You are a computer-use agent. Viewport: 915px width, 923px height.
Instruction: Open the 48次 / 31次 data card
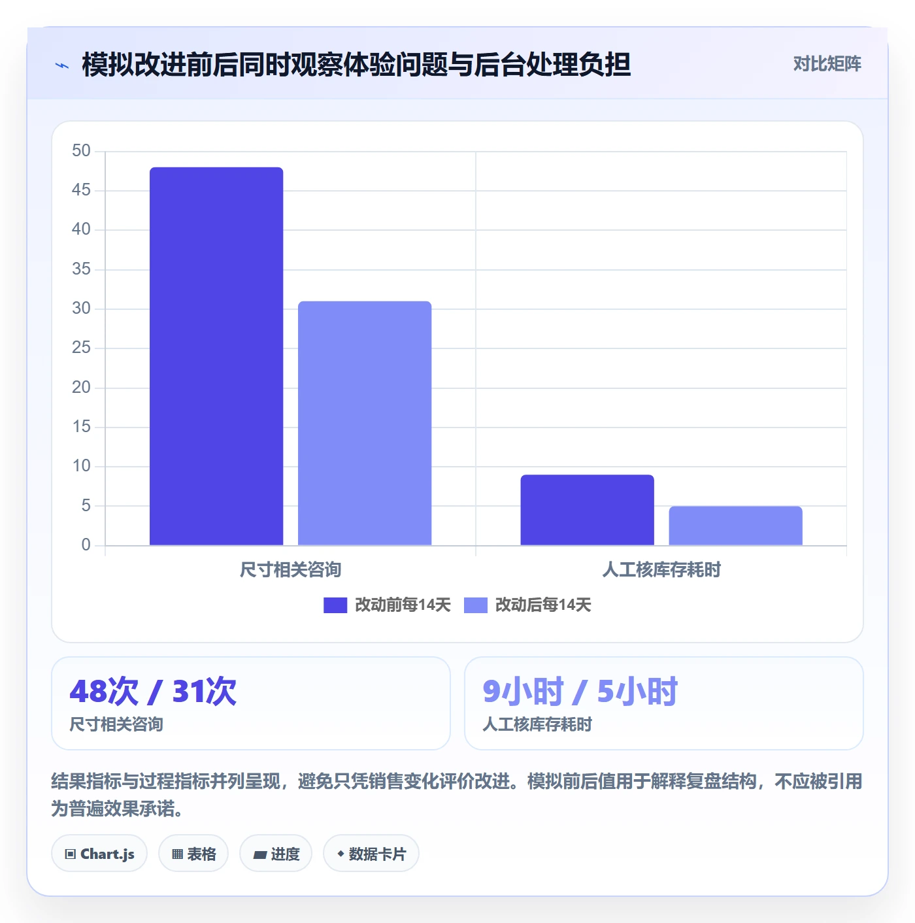tap(251, 703)
